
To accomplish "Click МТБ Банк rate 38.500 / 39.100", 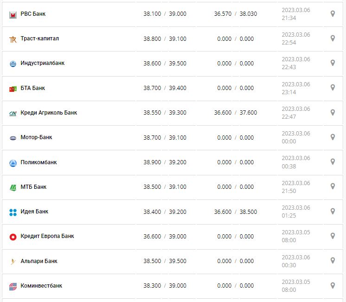I will coord(165,187).
